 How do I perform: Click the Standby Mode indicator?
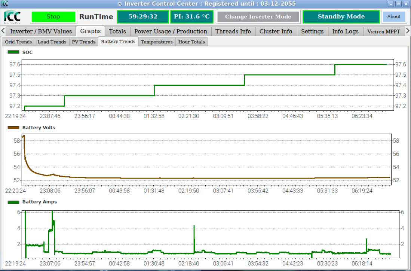[x=341, y=17]
